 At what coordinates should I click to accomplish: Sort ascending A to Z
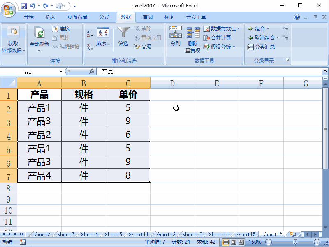coord(90,33)
